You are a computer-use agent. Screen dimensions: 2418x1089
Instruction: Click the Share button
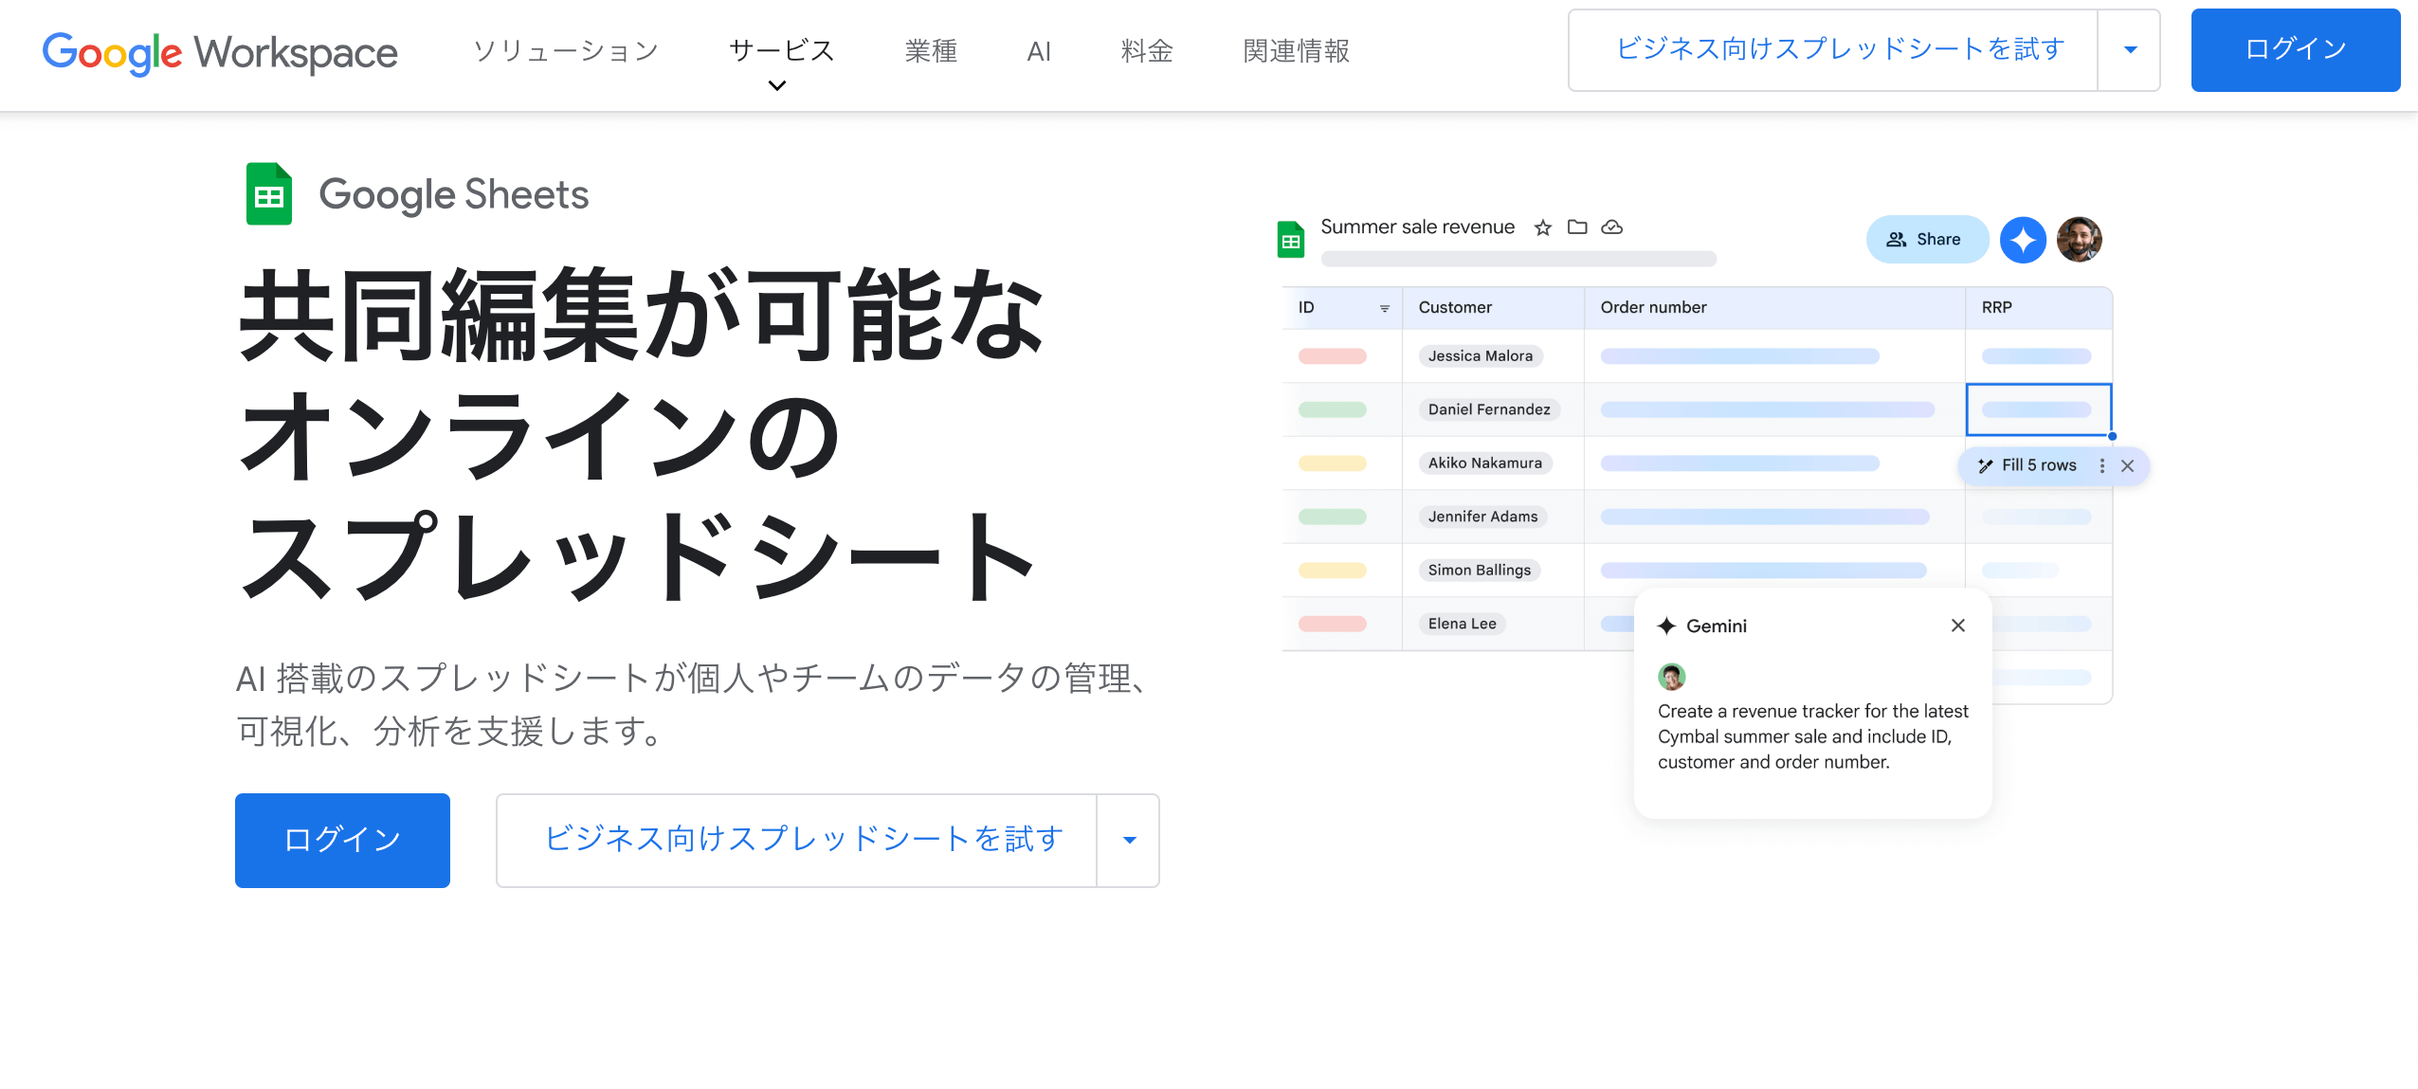1927,240
